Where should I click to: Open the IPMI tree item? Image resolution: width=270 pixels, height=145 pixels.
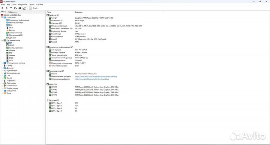pos(11,28)
